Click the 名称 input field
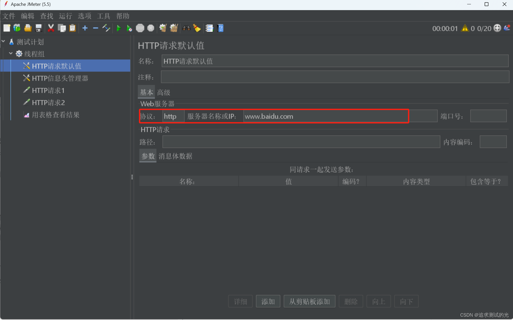The image size is (513, 320). click(335, 61)
